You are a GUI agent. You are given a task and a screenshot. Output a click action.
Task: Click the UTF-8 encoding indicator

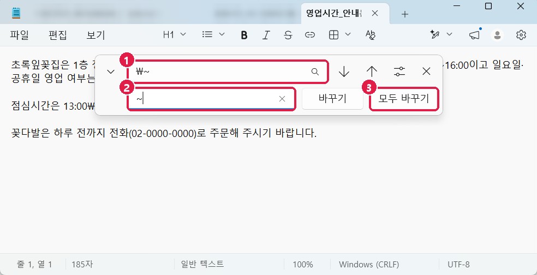tap(458, 265)
